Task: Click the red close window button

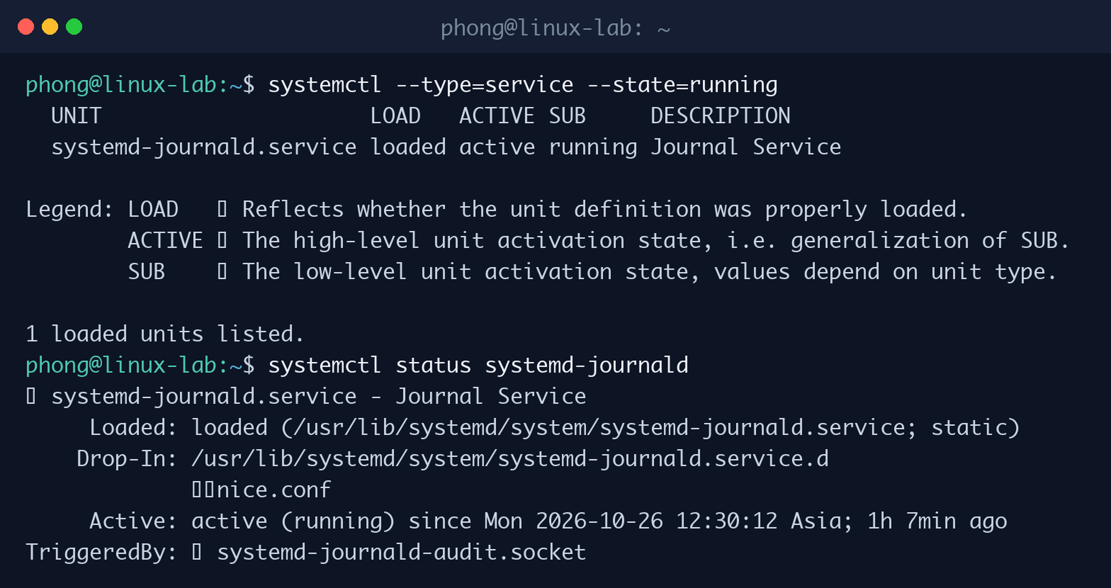Action: tap(26, 26)
